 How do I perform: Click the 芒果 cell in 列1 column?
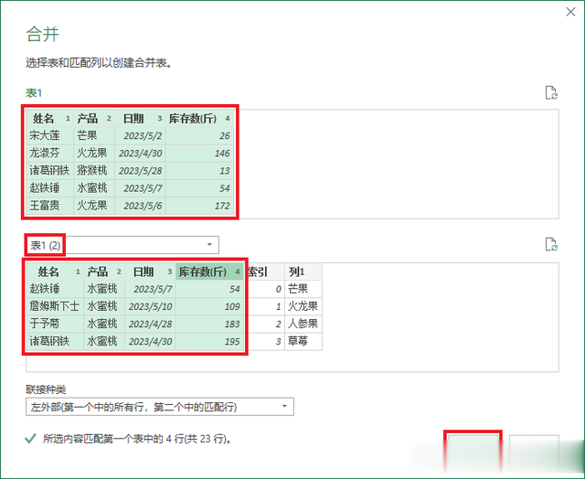coord(303,289)
